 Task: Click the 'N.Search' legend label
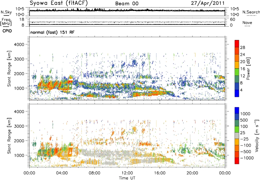coord(251,12)
